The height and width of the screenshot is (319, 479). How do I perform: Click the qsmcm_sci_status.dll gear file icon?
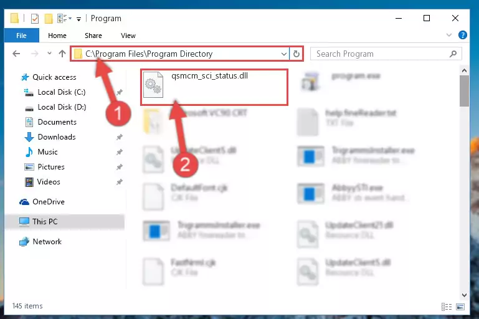pos(153,85)
